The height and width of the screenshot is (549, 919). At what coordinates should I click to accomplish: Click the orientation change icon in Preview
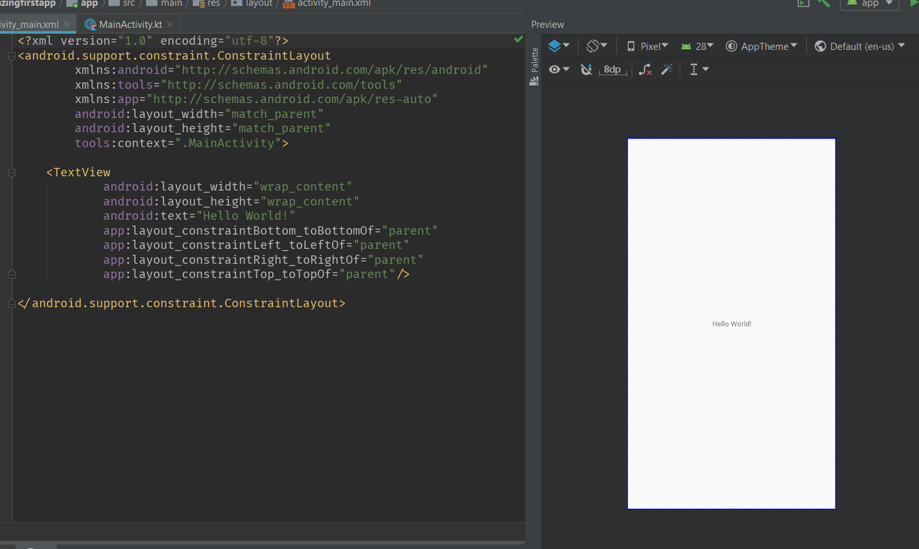click(x=593, y=45)
